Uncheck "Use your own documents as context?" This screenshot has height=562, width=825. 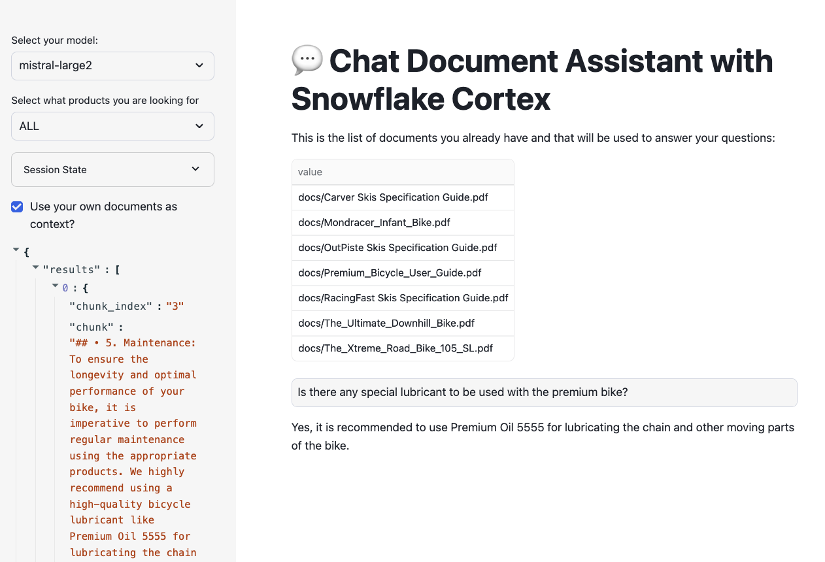[x=18, y=207]
